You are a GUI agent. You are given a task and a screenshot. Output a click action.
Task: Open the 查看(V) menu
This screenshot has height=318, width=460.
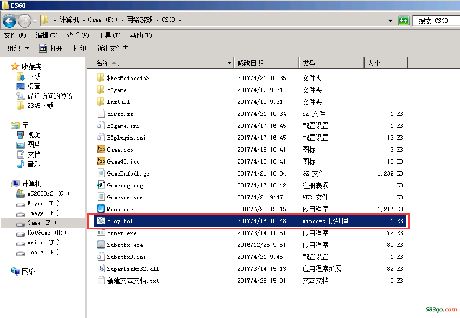click(78, 35)
